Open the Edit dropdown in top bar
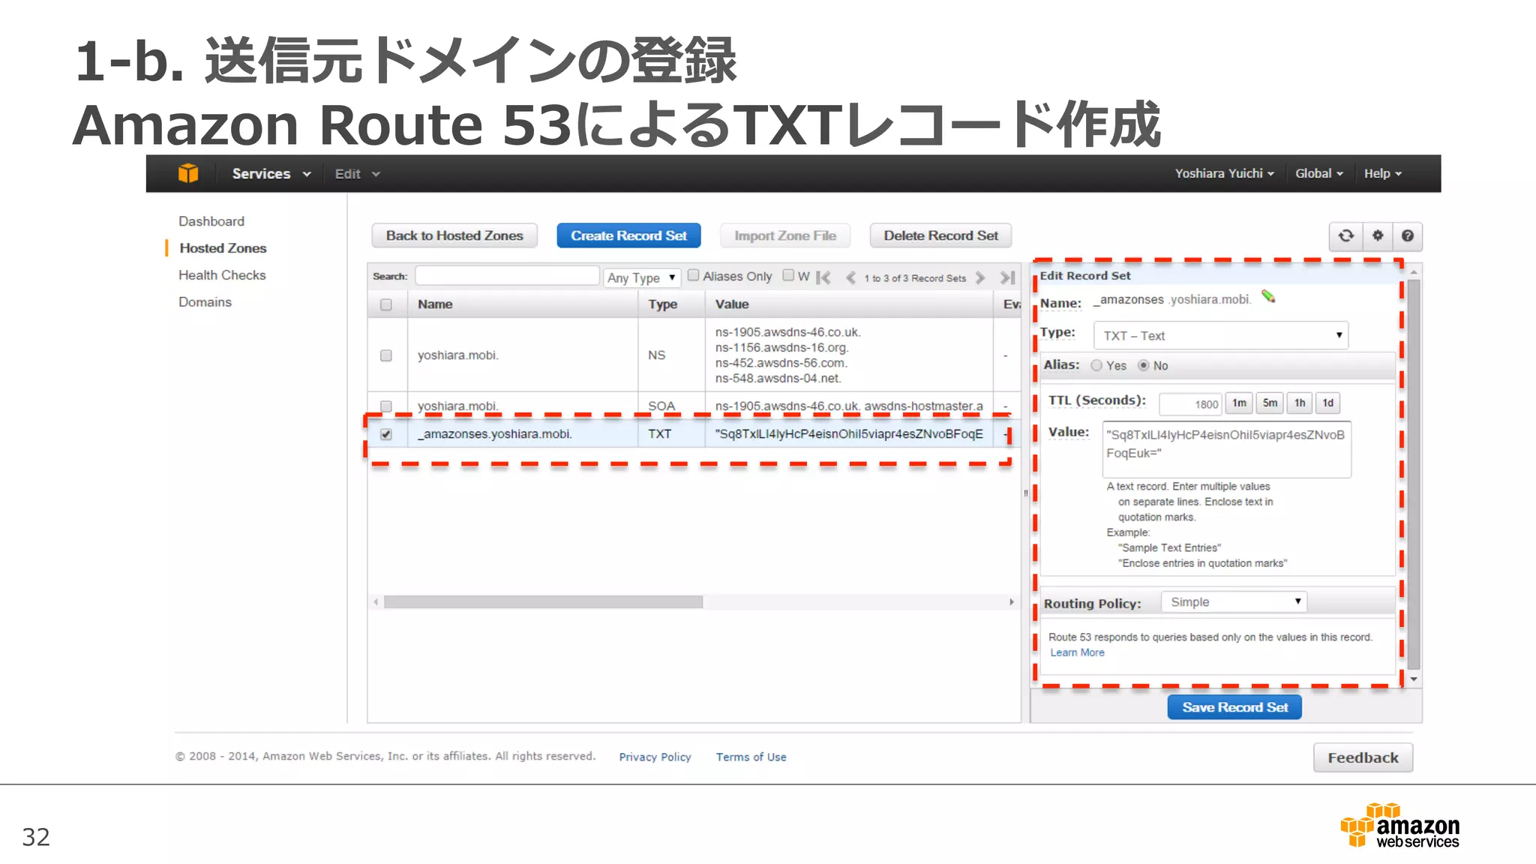The height and width of the screenshot is (864, 1536). pos(357,173)
